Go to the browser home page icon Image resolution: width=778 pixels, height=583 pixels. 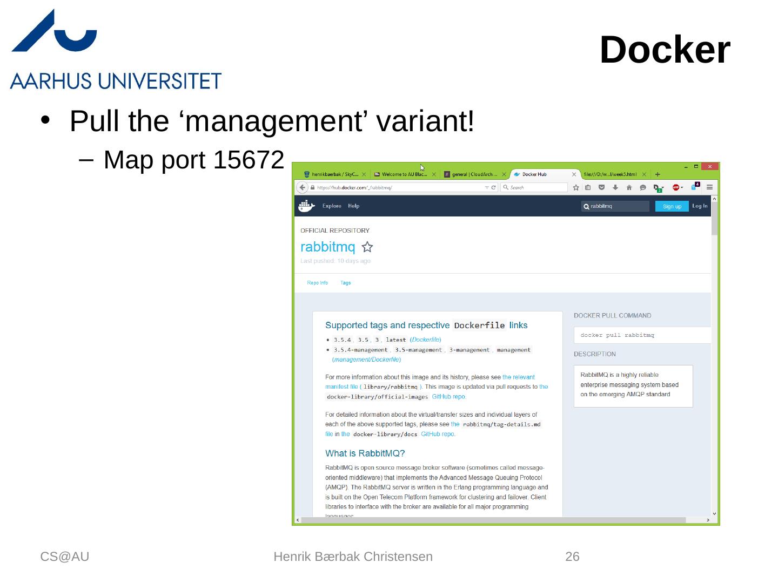pyautogui.click(x=629, y=187)
